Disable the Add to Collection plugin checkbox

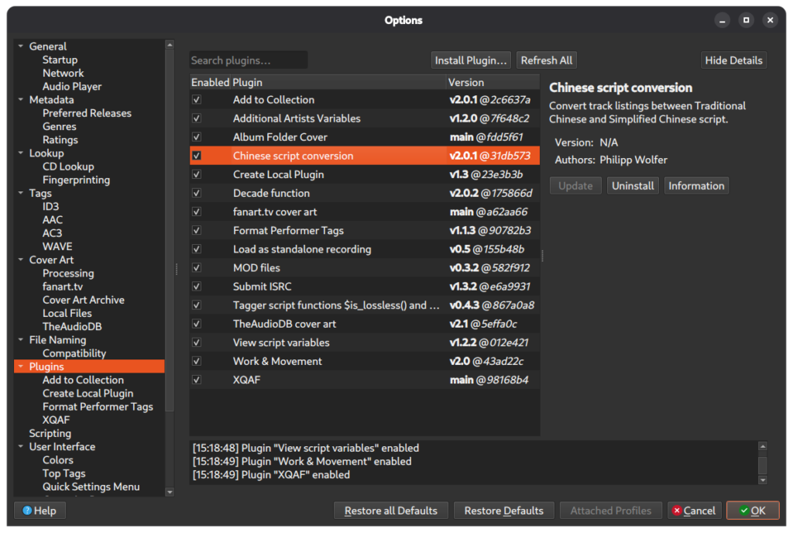(197, 100)
